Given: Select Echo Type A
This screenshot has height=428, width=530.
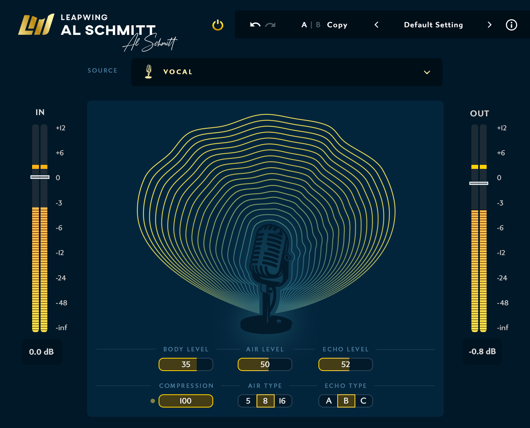Looking at the screenshot, I should click(328, 401).
